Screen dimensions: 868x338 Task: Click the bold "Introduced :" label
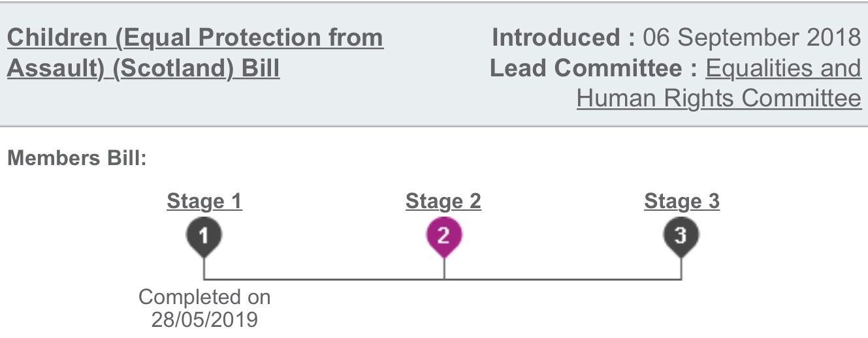click(x=564, y=38)
